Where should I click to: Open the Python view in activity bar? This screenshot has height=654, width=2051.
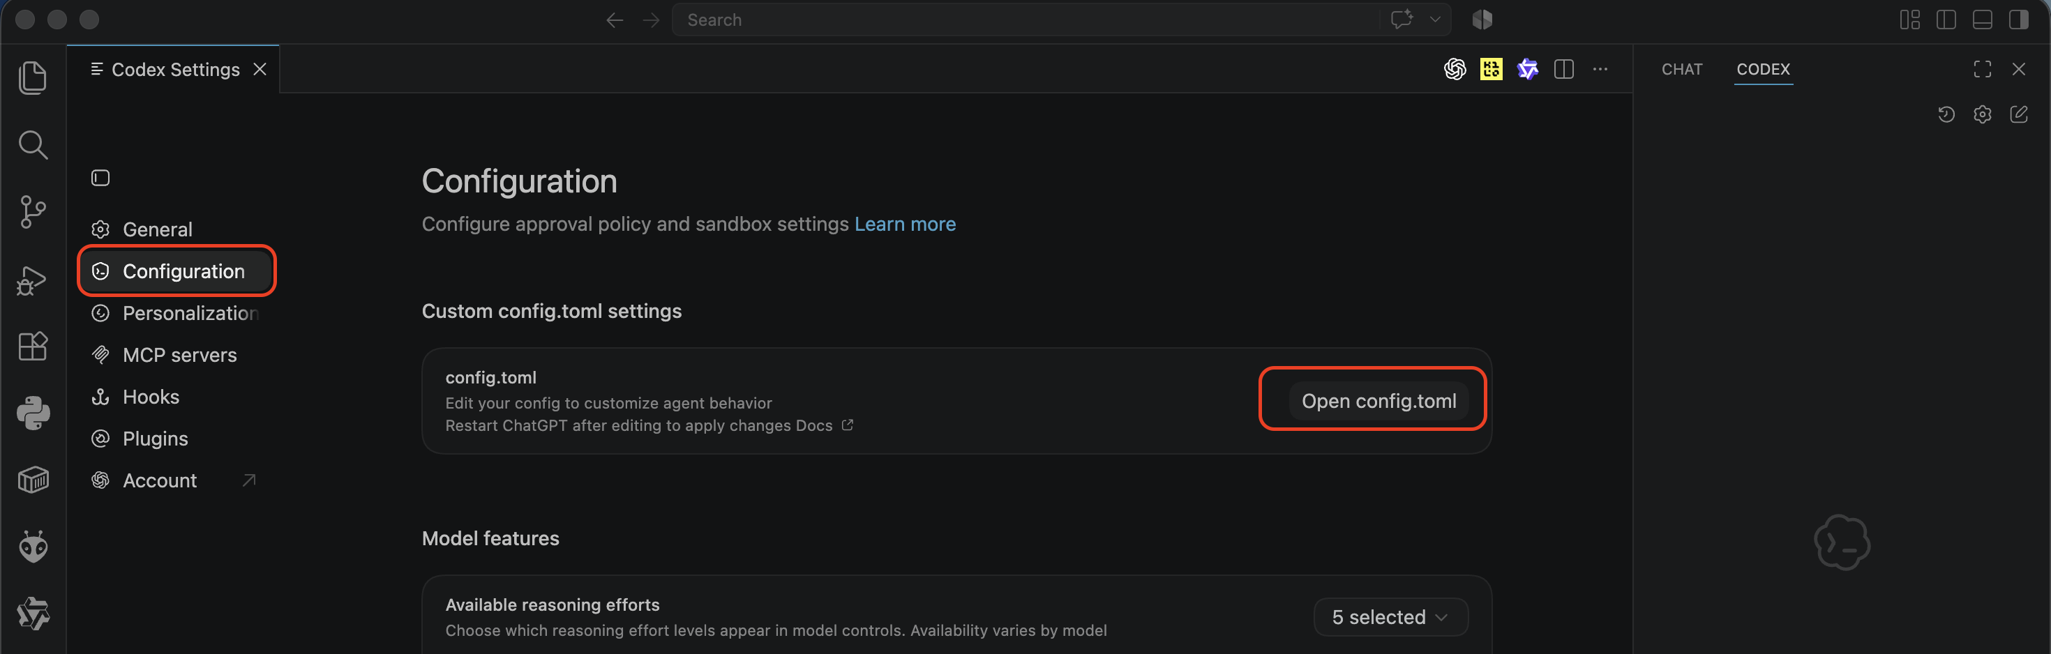(x=33, y=413)
